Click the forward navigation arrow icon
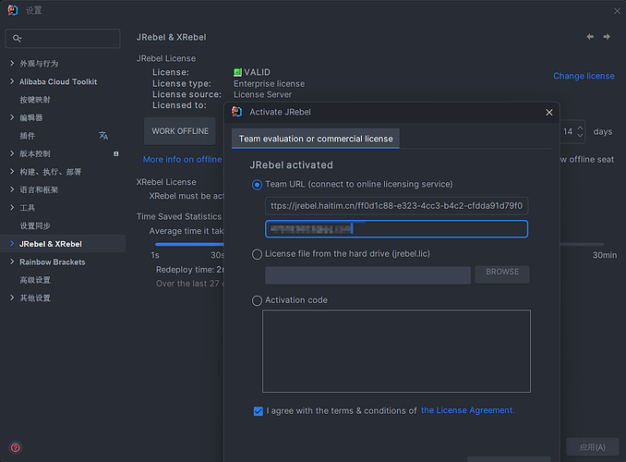 click(x=607, y=37)
